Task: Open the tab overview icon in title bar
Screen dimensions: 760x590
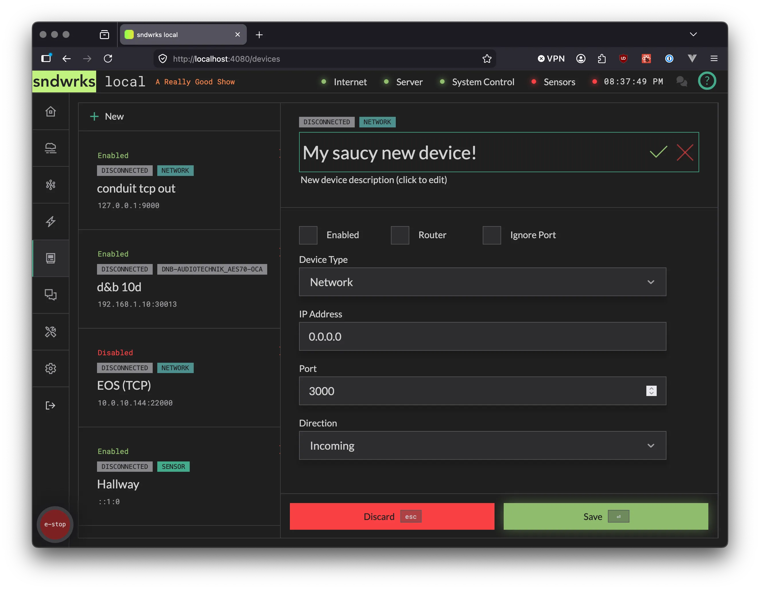Action: [104, 34]
